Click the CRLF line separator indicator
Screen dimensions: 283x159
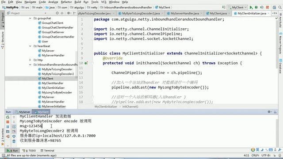click(x=255, y=155)
